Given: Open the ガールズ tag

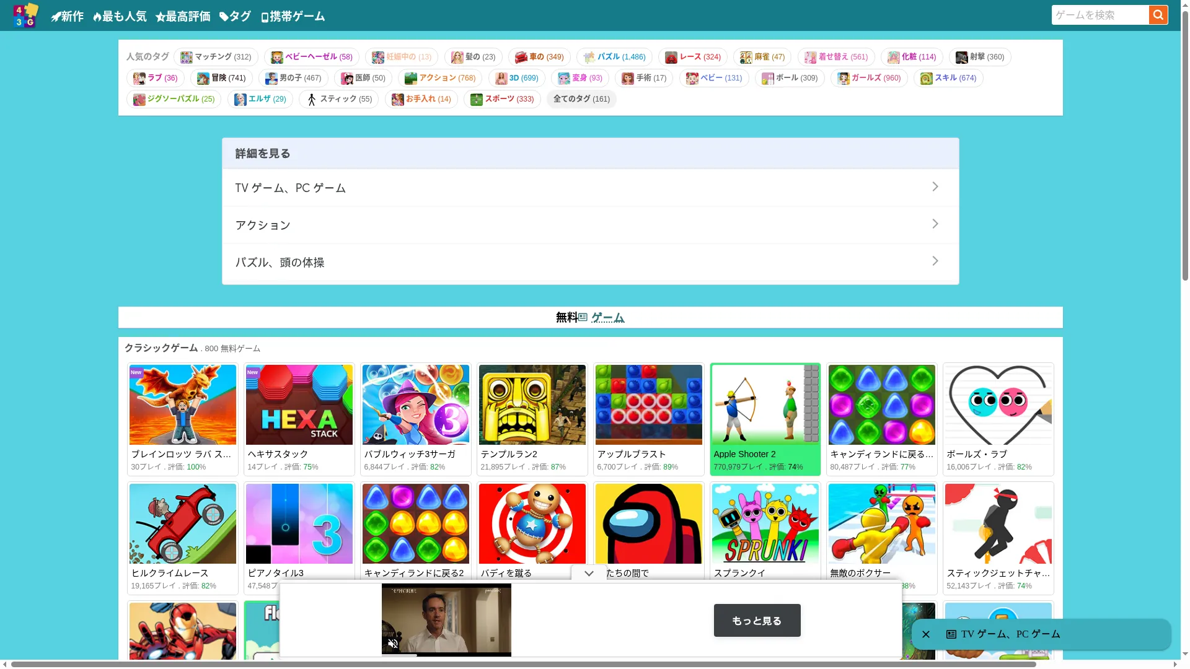Looking at the screenshot, I should click(x=869, y=78).
